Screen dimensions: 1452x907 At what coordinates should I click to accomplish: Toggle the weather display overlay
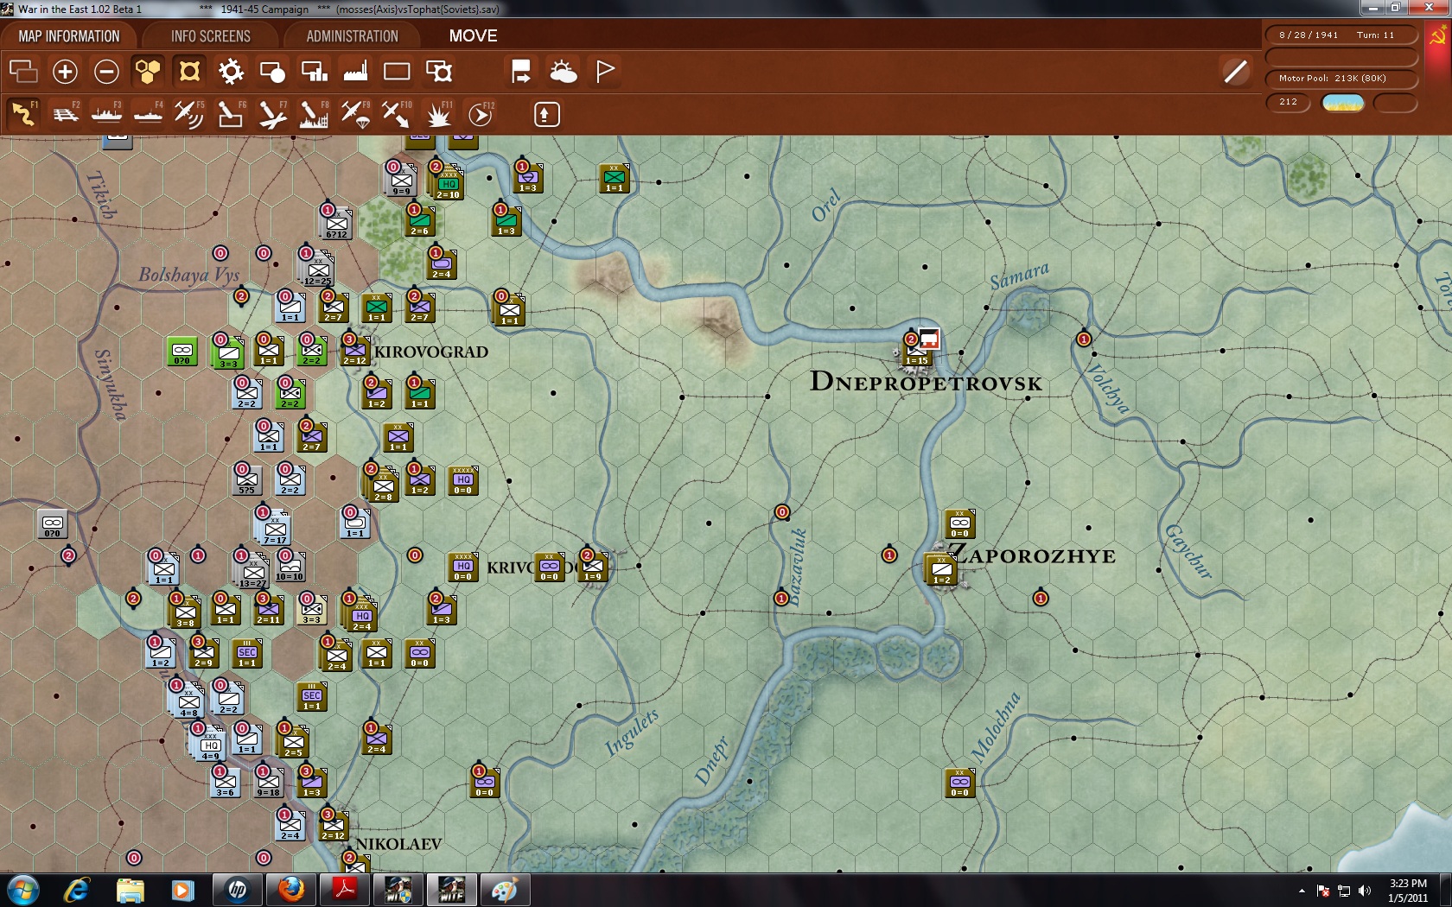point(564,72)
